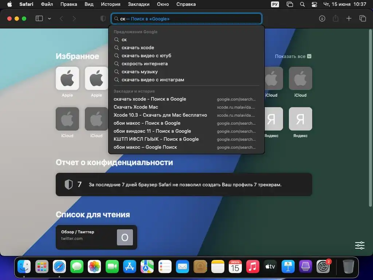This screenshot has width=373, height=280.
Task: Select suggestion 'скачать видео с ютуб'
Action: tap(186, 56)
